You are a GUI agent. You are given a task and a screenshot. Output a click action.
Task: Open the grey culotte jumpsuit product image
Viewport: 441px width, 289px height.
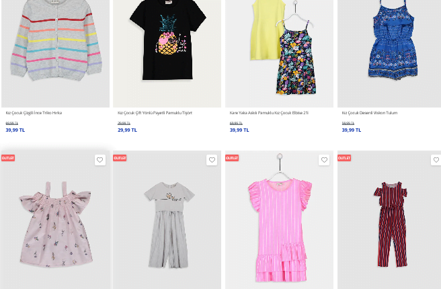point(167,220)
